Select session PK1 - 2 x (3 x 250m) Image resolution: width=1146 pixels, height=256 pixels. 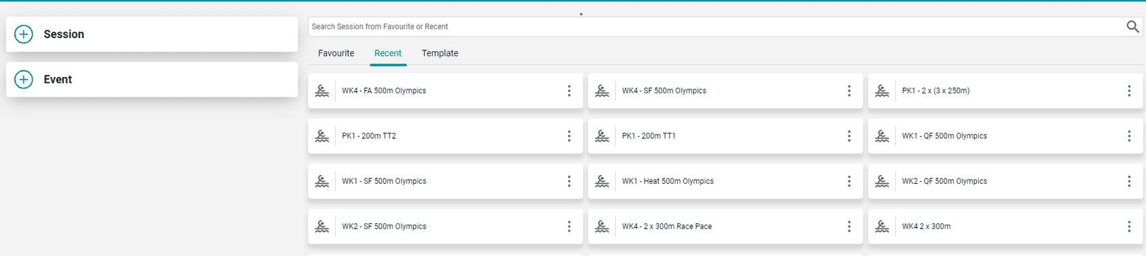[x=1005, y=91]
